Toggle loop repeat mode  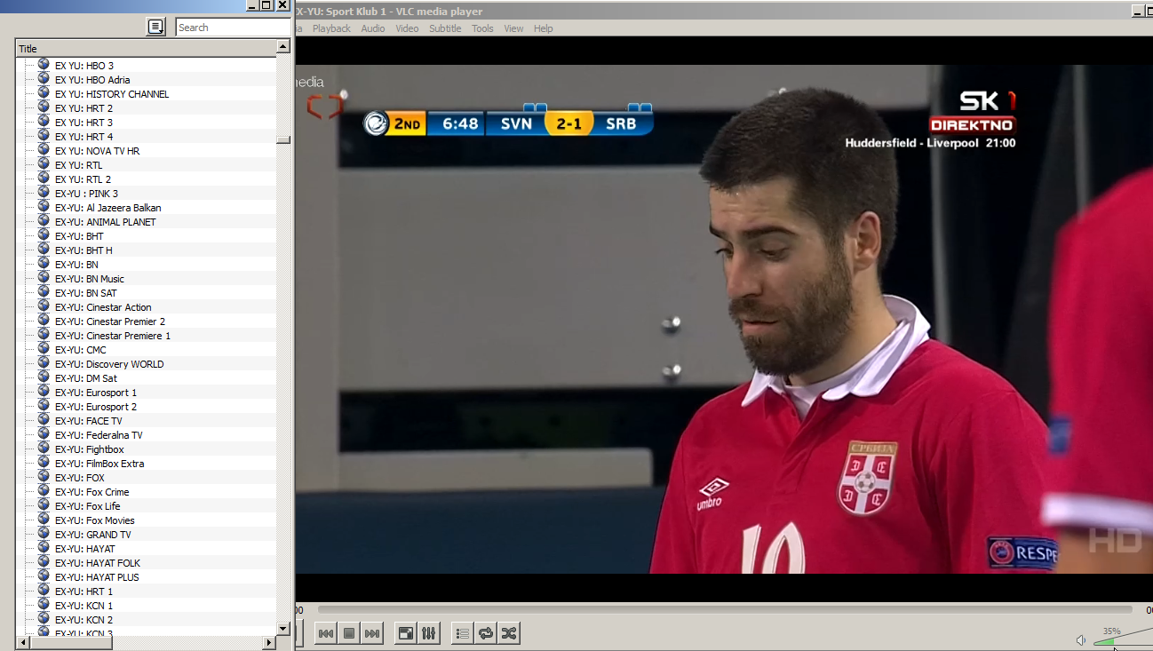coord(485,633)
